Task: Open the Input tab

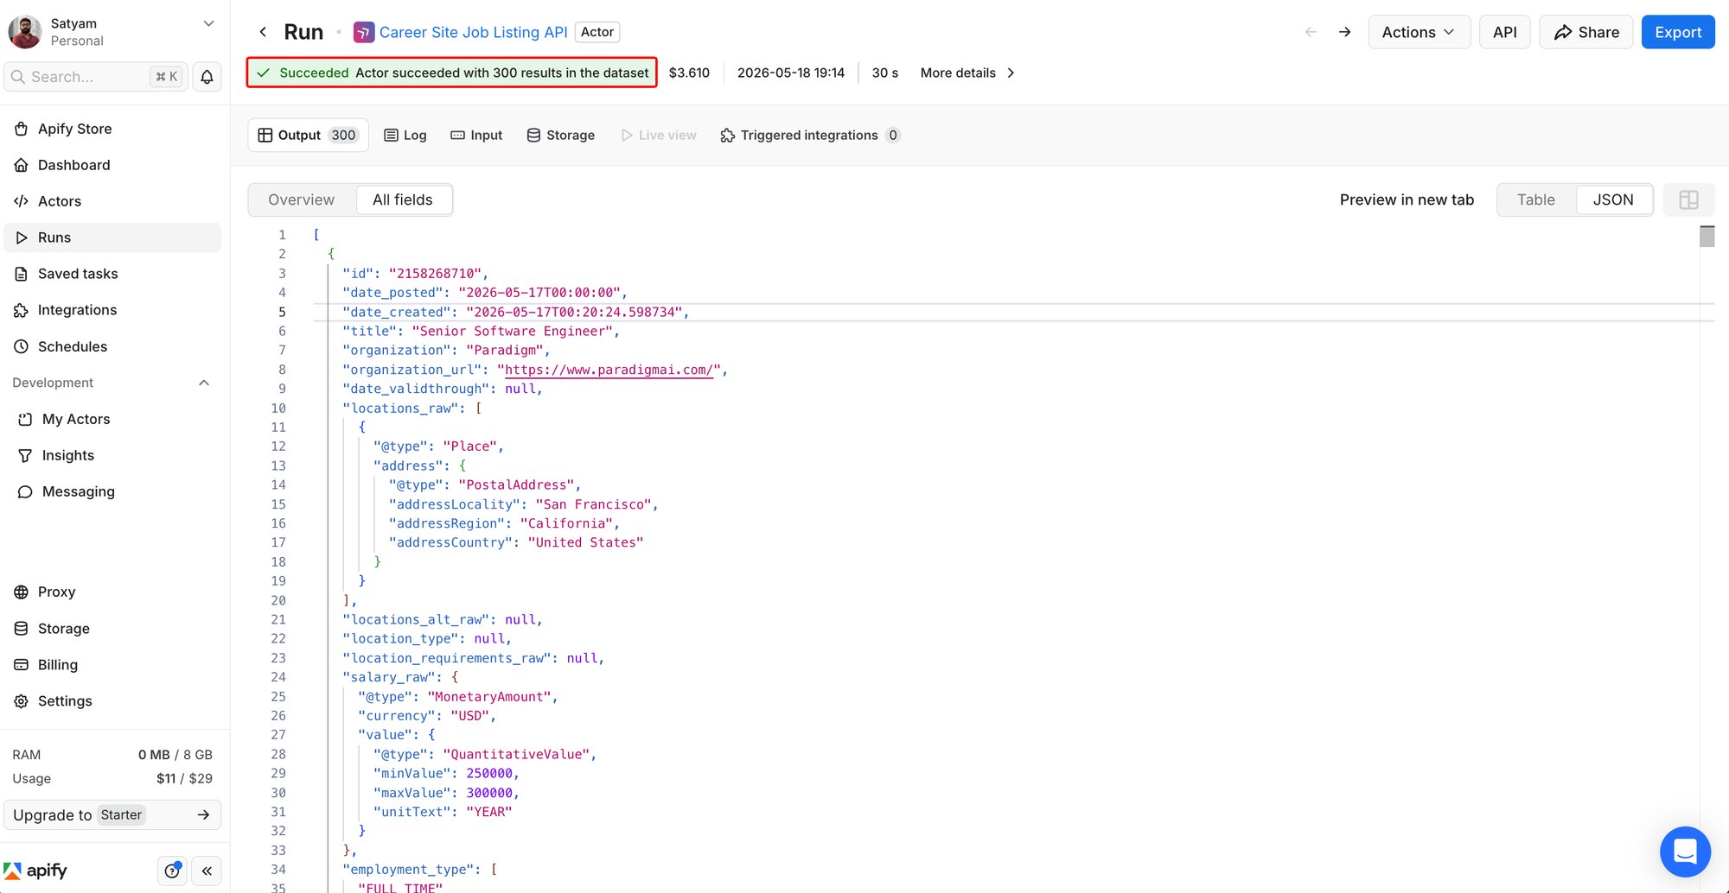Action: point(476,135)
